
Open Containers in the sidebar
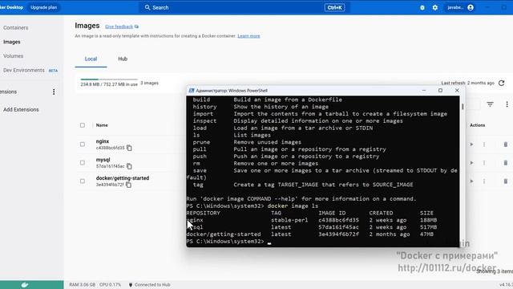[x=16, y=28]
